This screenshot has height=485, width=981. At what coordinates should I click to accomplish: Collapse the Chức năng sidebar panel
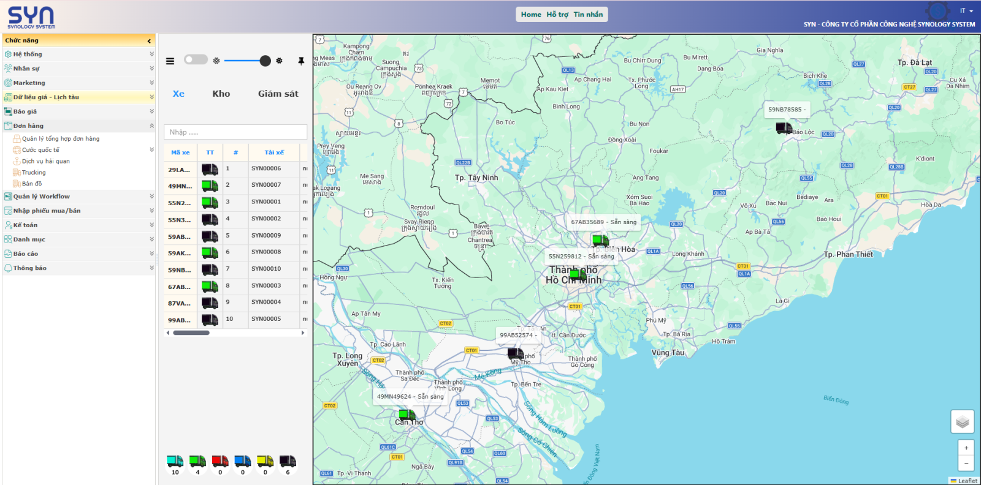(x=149, y=41)
